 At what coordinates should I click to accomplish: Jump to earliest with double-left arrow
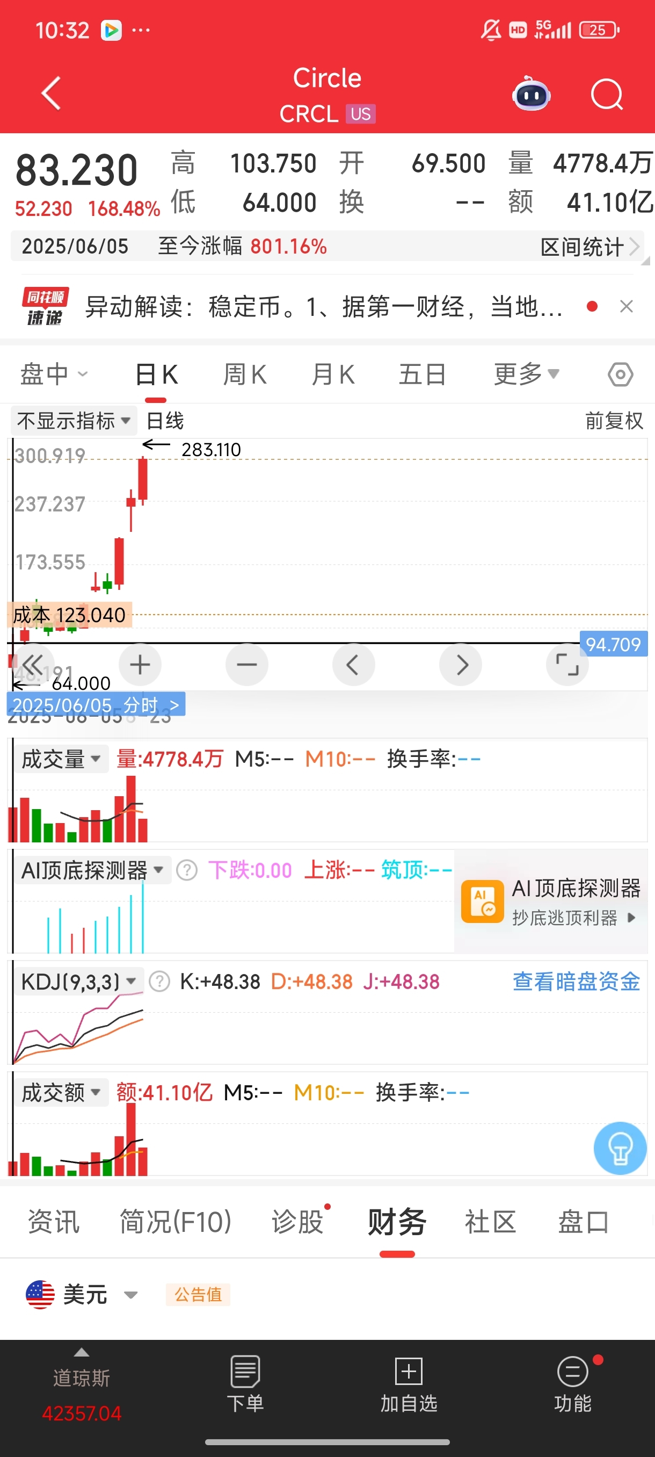pos(33,665)
